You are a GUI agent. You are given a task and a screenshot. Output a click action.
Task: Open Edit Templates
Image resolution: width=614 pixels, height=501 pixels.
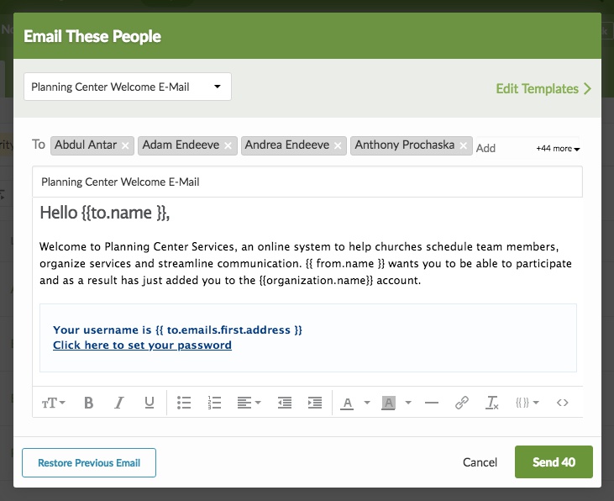point(543,88)
